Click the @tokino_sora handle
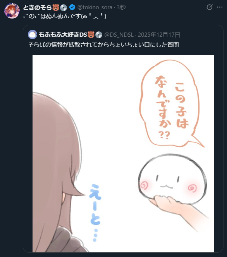 [95, 7]
